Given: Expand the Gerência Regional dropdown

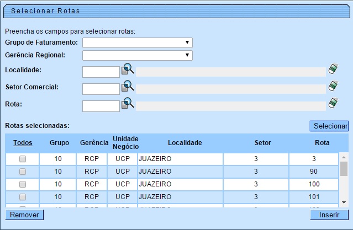Looking at the screenshot, I should [x=137, y=55].
